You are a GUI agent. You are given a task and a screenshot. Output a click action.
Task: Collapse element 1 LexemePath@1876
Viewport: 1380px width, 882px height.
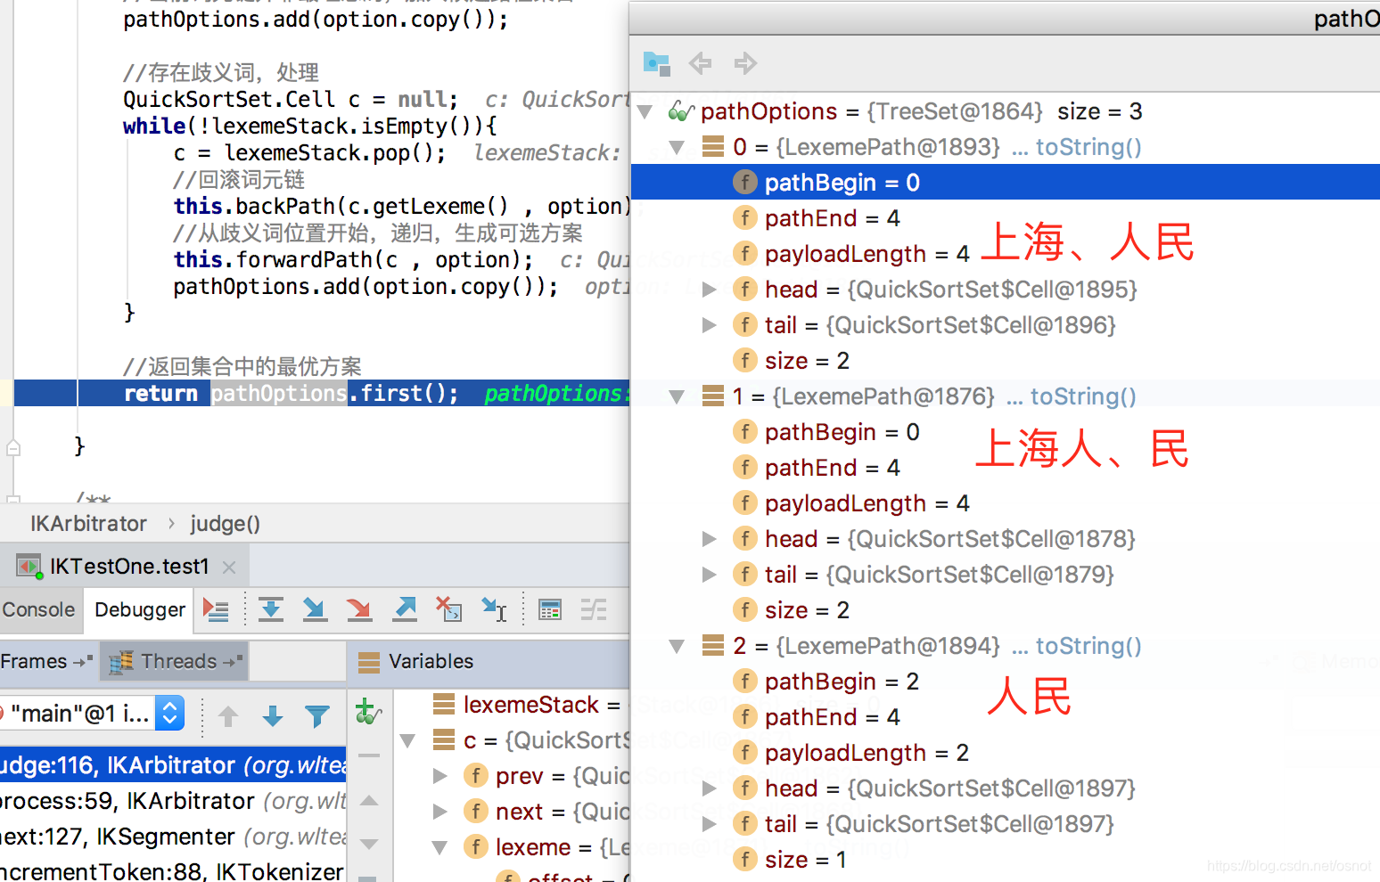click(x=677, y=396)
